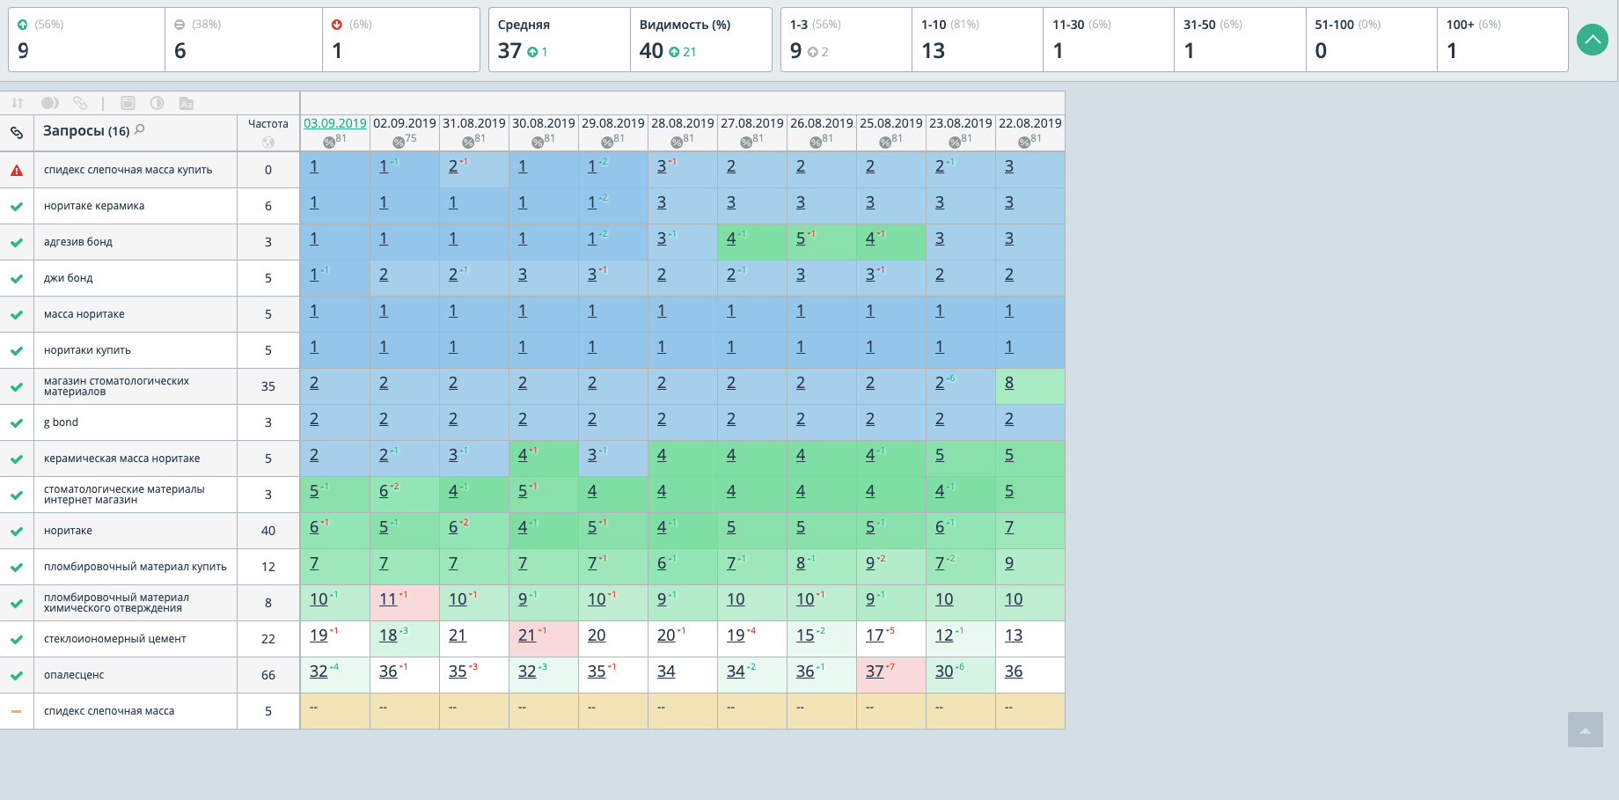Screen dimensions: 1619x800
Task: Click the red warning triangle for спидекс слепочная масса купить
Action: pyautogui.click(x=17, y=171)
